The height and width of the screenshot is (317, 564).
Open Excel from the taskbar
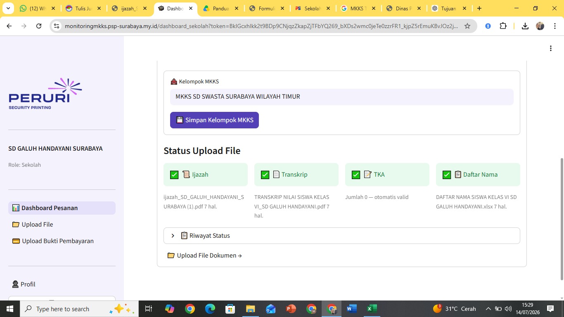(372, 309)
